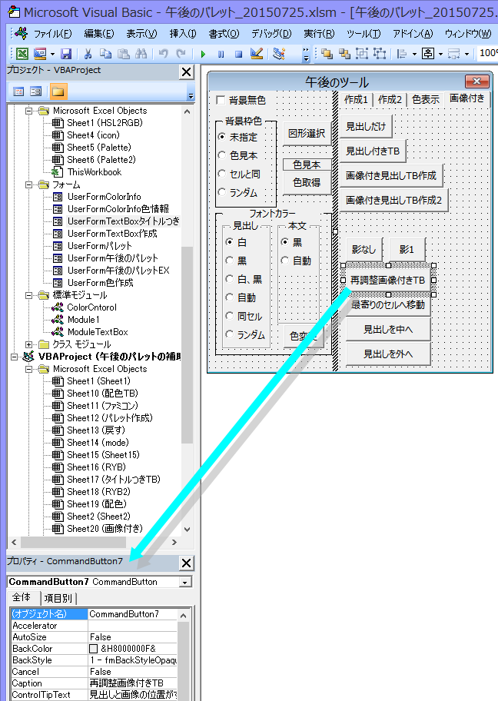Click the 影なし button
Viewport: 498px width, 701px height.
point(364,249)
